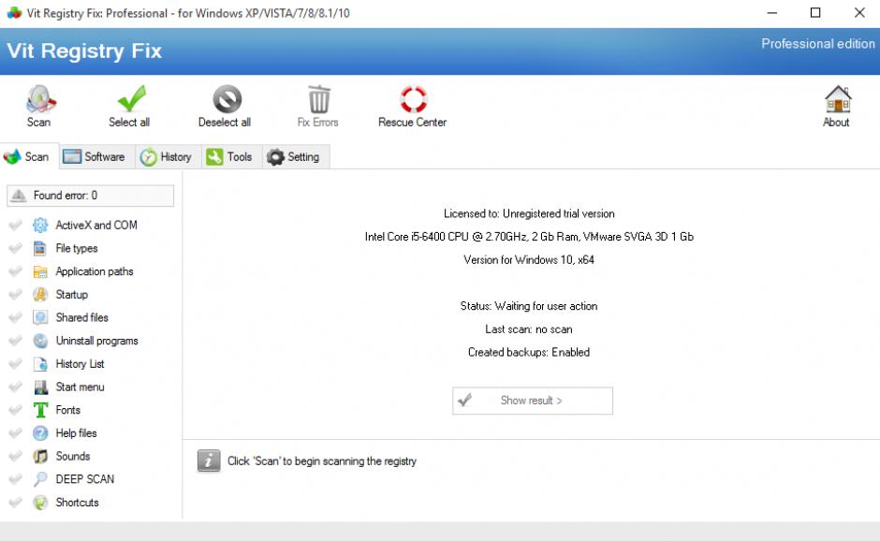Click the Fix Errors trash can icon
The height and width of the screenshot is (541, 880).
point(319,99)
